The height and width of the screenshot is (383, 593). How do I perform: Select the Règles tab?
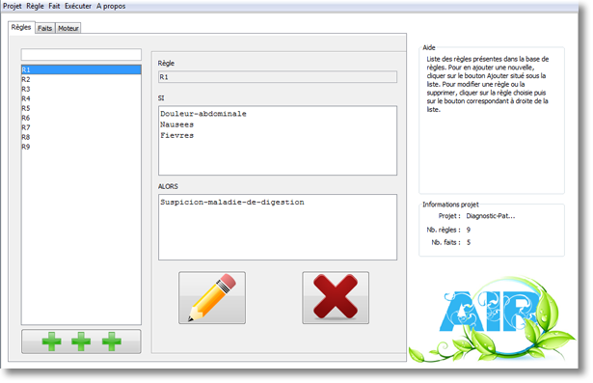21,27
